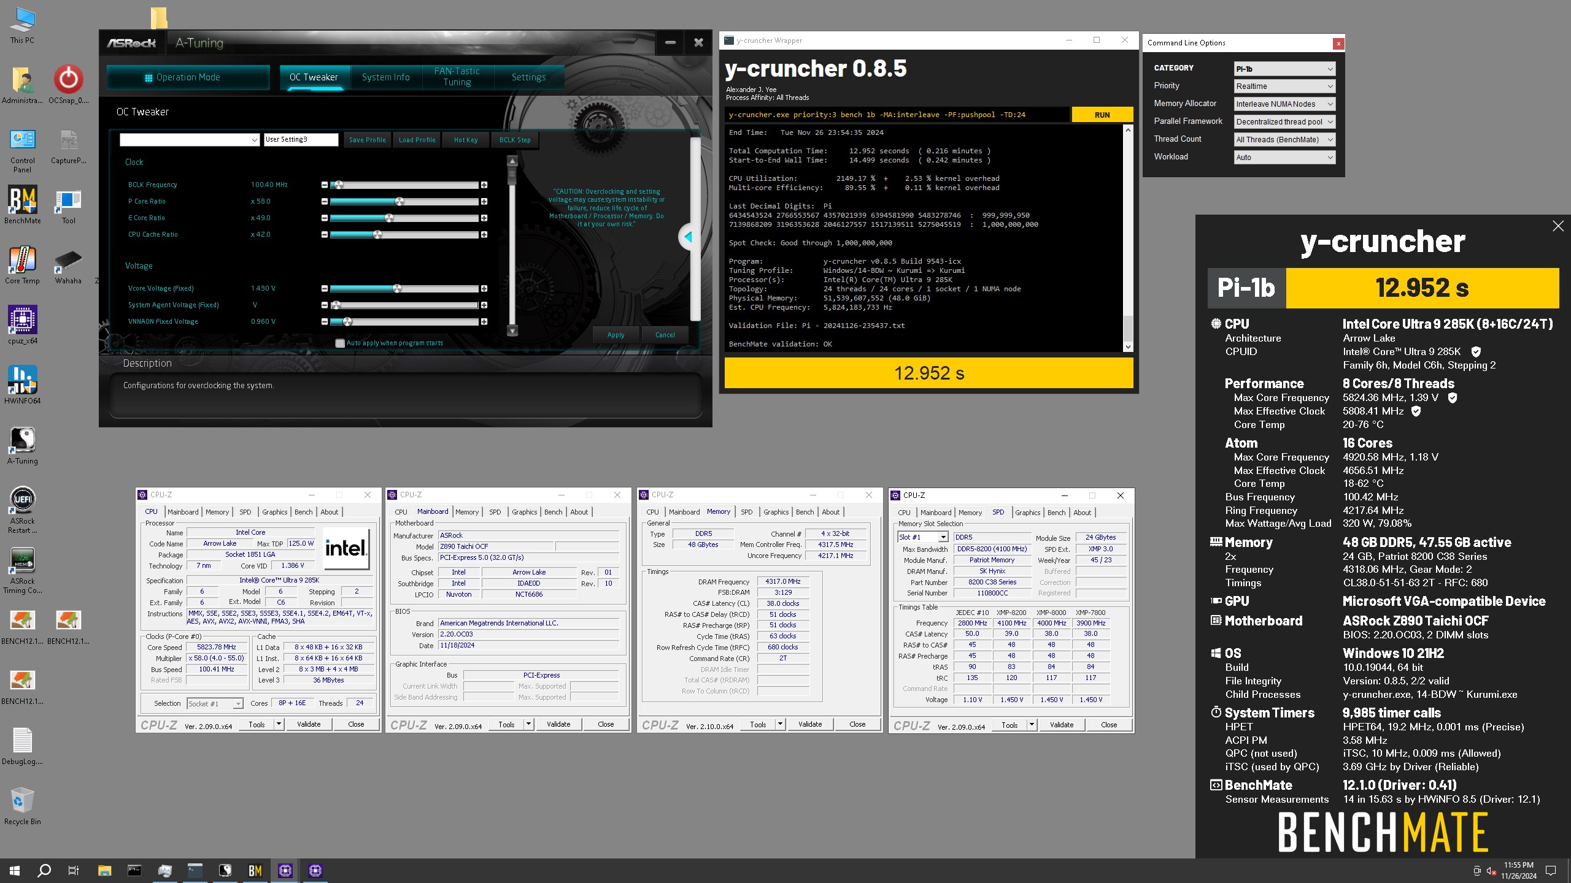Click the OC Tweaker vertical scrollbar
The height and width of the screenshot is (883, 1571).
(512, 245)
